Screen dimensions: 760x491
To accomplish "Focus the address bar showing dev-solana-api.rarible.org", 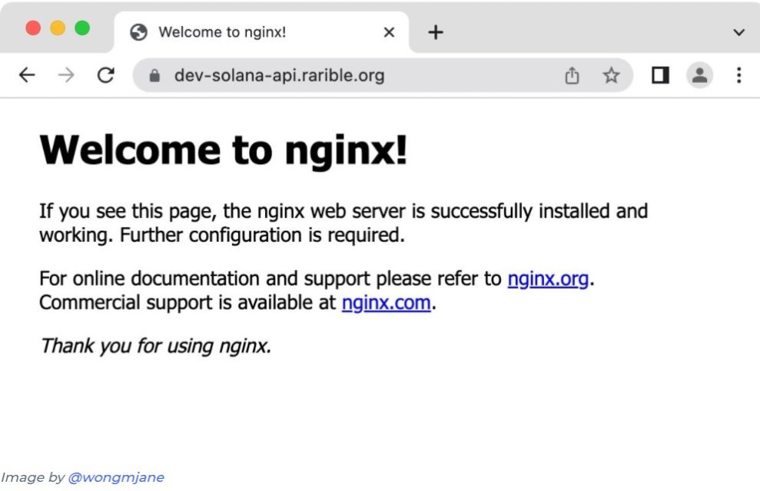I will point(383,75).
